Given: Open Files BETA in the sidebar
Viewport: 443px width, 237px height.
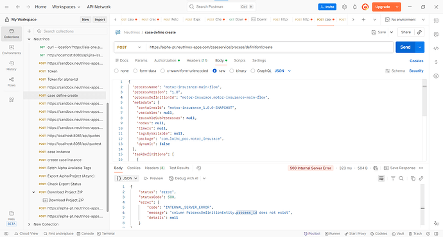Looking at the screenshot, I should [x=12, y=218].
